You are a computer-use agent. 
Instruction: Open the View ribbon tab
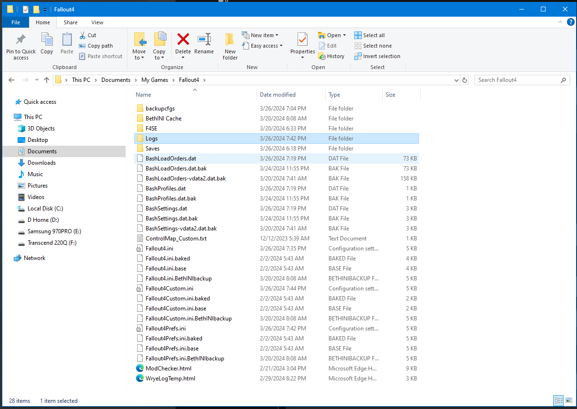(x=97, y=22)
